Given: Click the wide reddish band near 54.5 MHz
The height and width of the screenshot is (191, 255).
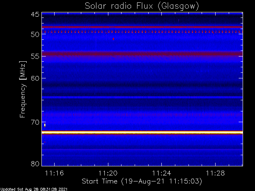Looking at the screenshot, I should click(x=142, y=54).
